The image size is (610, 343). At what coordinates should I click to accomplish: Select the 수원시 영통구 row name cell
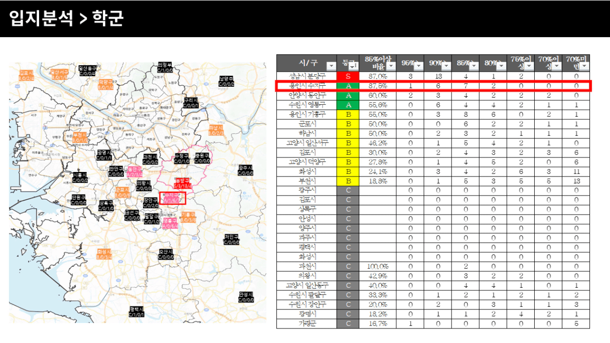coord(307,105)
